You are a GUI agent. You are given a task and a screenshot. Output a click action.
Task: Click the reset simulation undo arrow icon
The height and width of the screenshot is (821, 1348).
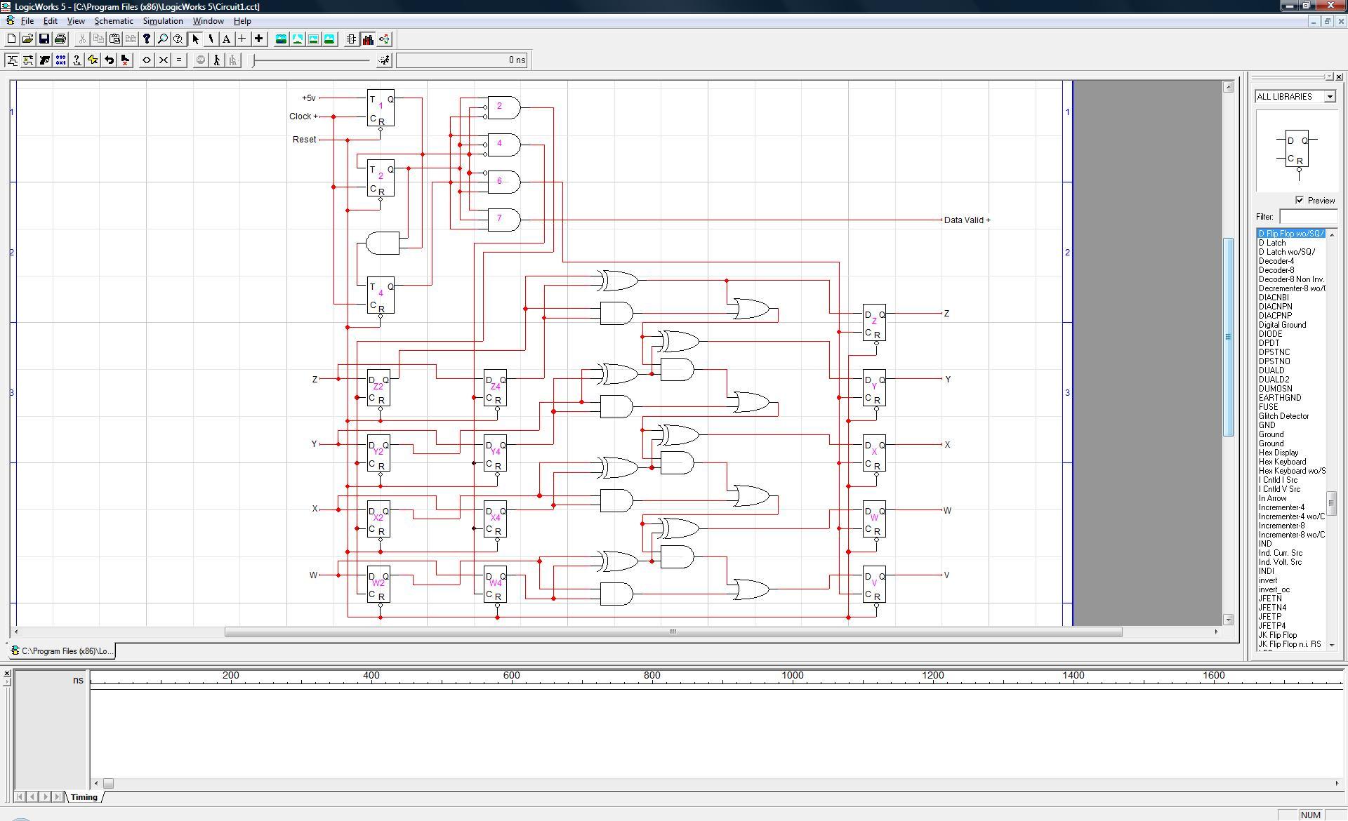(109, 60)
